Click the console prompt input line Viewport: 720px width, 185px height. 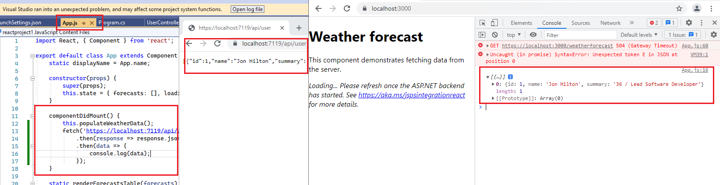click(x=599, y=107)
